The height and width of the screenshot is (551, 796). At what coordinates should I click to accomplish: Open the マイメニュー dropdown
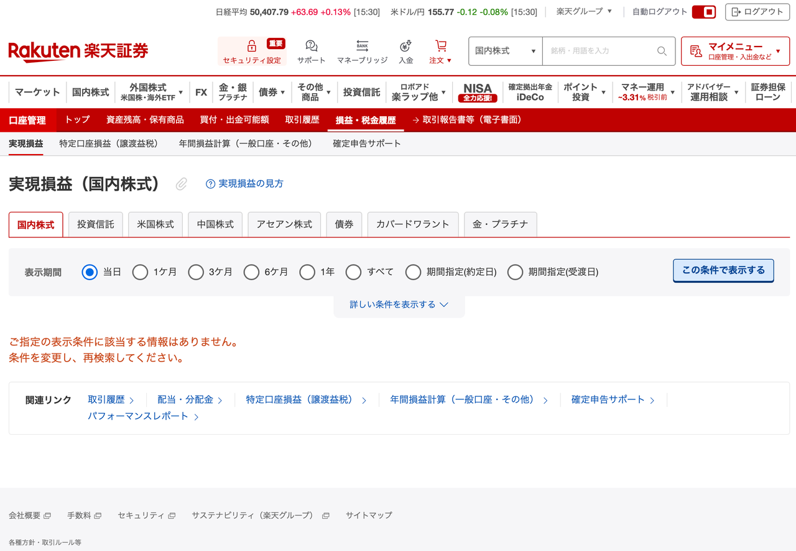point(734,51)
